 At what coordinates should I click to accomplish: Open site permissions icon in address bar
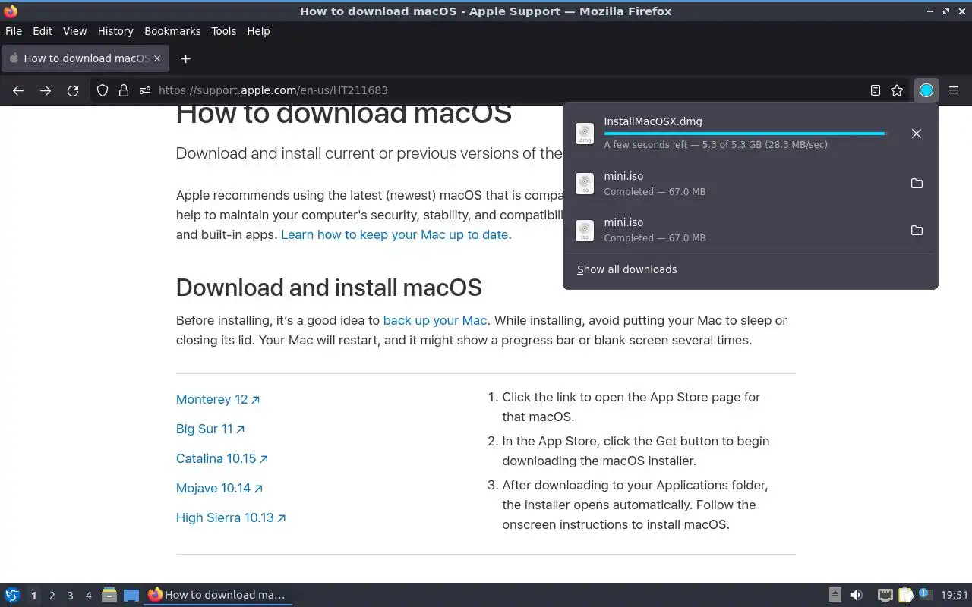[x=145, y=90]
